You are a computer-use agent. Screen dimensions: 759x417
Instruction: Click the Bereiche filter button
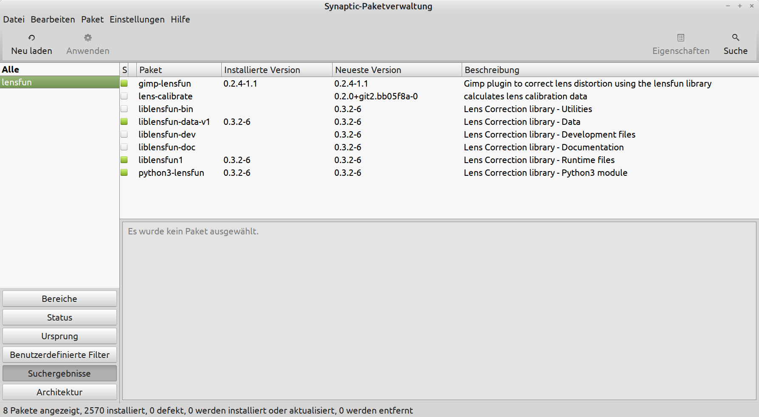click(59, 299)
